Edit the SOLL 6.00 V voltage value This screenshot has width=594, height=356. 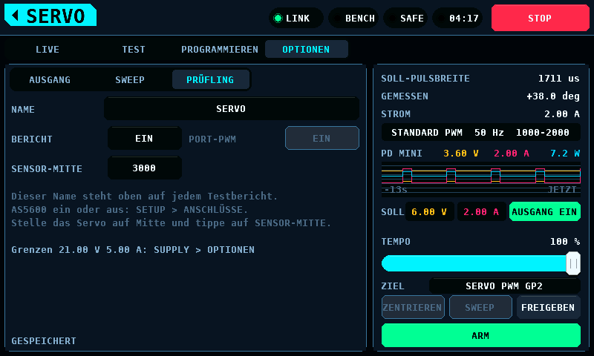(429, 212)
